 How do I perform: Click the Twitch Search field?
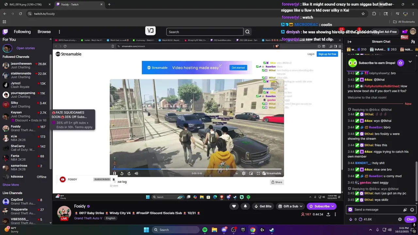coord(205,32)
